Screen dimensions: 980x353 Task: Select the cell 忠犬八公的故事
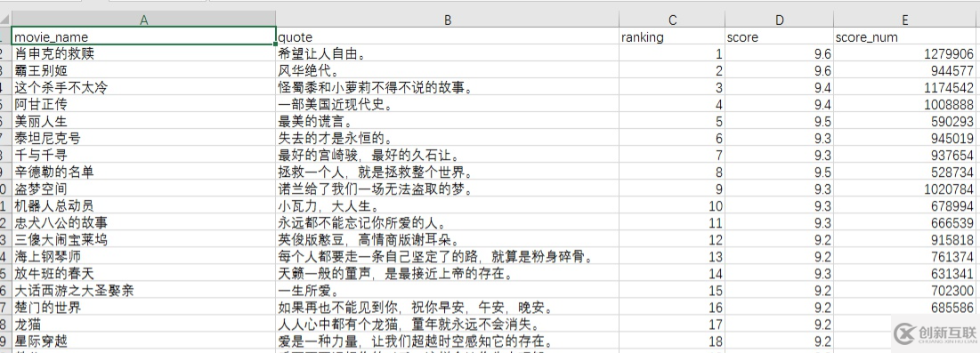tap(143, 223)
